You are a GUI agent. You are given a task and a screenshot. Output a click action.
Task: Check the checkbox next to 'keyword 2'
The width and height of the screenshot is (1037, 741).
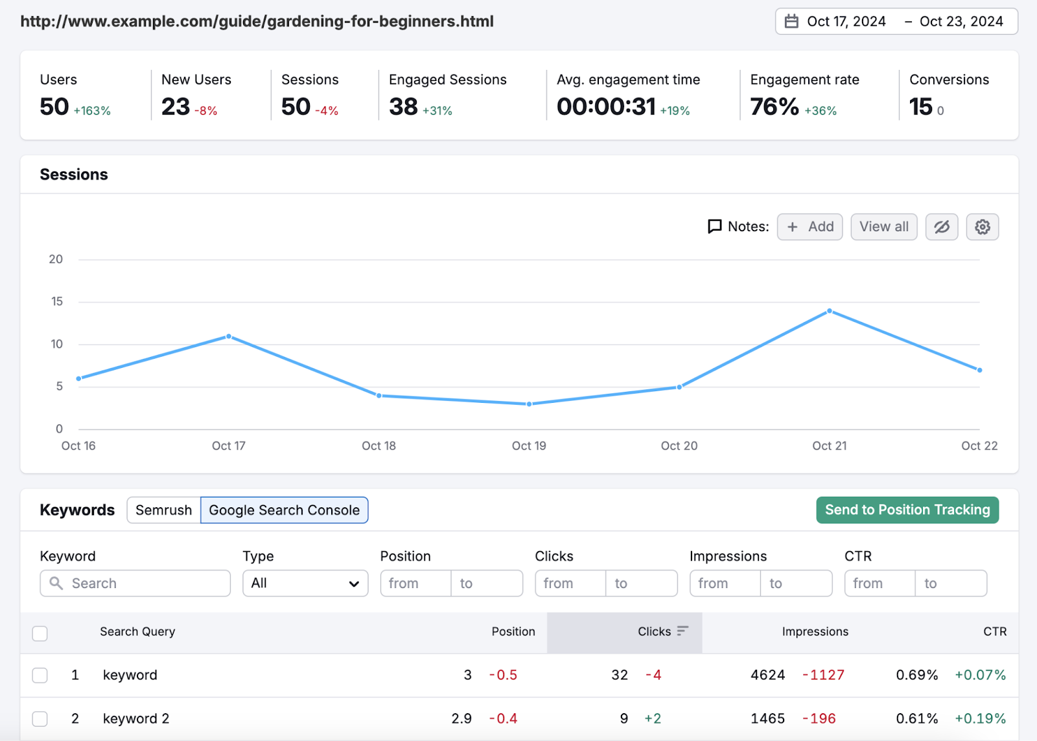point(40,718)
